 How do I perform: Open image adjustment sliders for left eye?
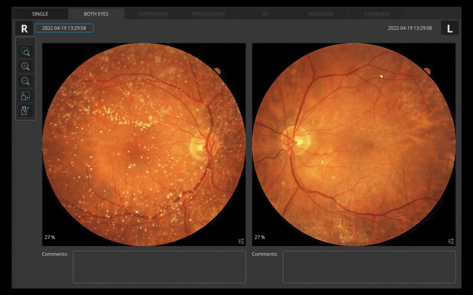tap(451, 241)
